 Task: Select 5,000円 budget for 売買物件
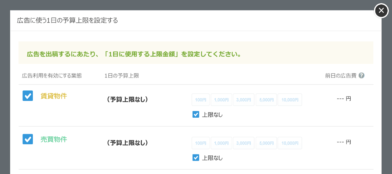(266, 143)
